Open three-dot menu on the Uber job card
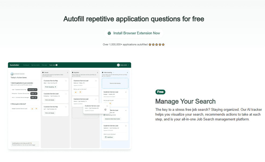This screenshot has width=265, height=162. tap(66, 81)
